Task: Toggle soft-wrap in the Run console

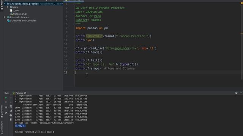Action: pos(11,107)
